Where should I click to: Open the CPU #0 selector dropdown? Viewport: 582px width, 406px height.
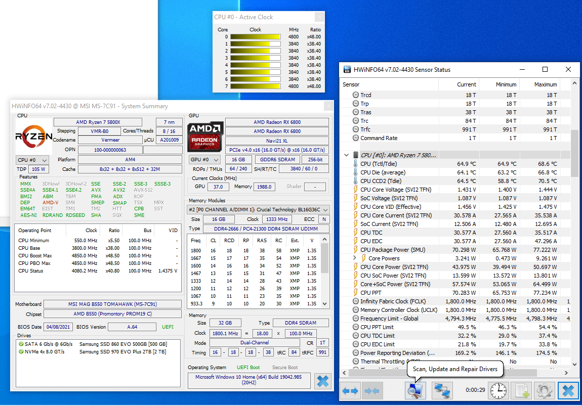click(x=32, y=160)
